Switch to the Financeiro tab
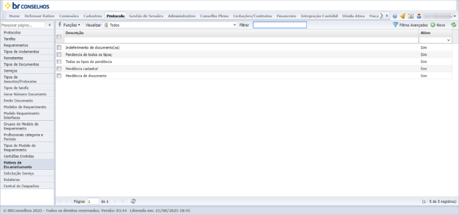This screenshot has height=215, width=459. pyautogui.click(x=287, y=16)
